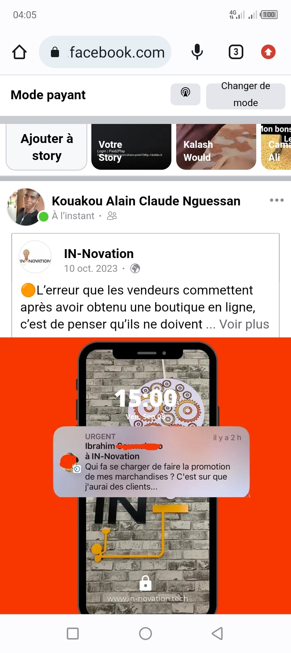The width and height of the screenshot is (291, 653).
Task: Tap the red browser update arrow icon
Action: pyautogui.click(x=268, y=52)
